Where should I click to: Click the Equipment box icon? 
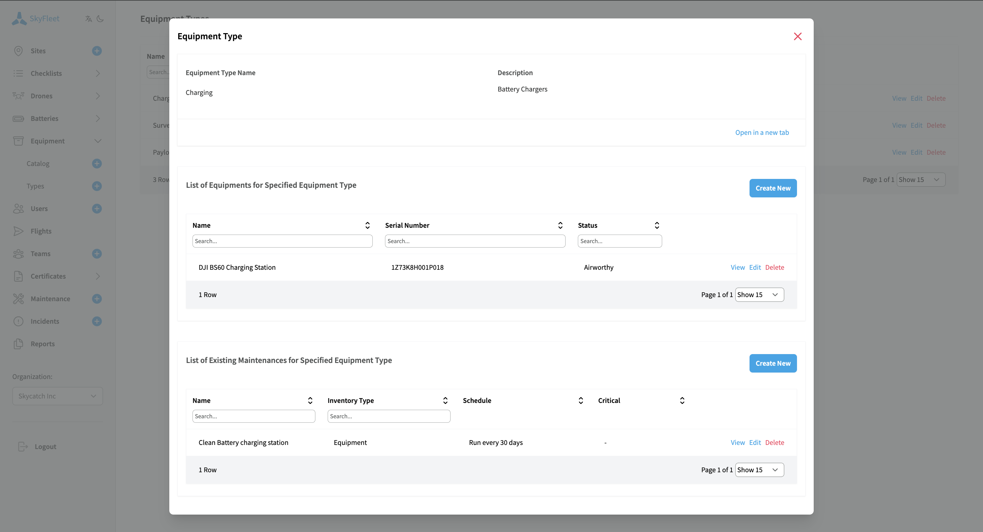coord(18,141)
